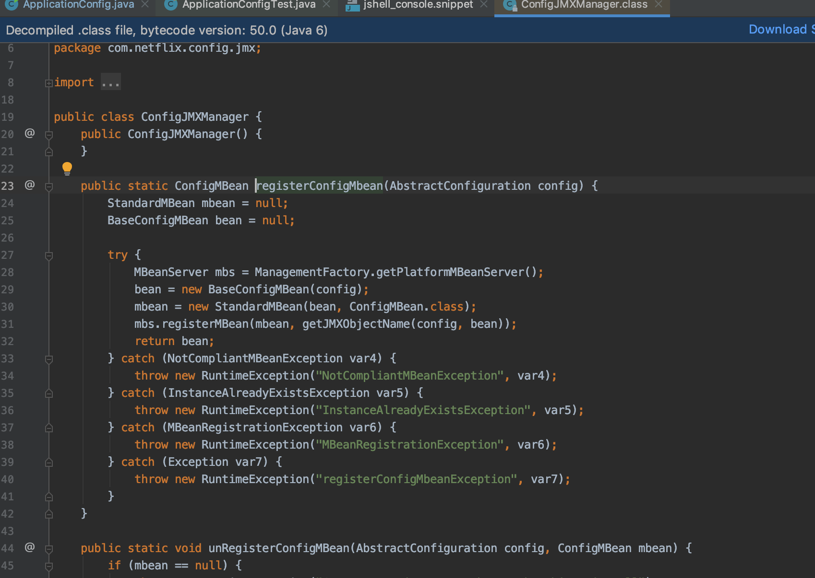This screenshot has height=578, width=815.
Task: Collapse the unRegisterConfigMBean method fold
Action: [x=48, y=549]
